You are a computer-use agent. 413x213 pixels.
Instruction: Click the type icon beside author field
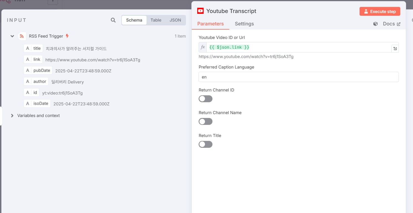click(x=28, y=81)
